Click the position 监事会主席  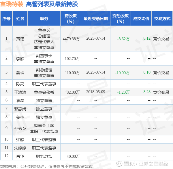pyautogui.click(x=44, y=126)
